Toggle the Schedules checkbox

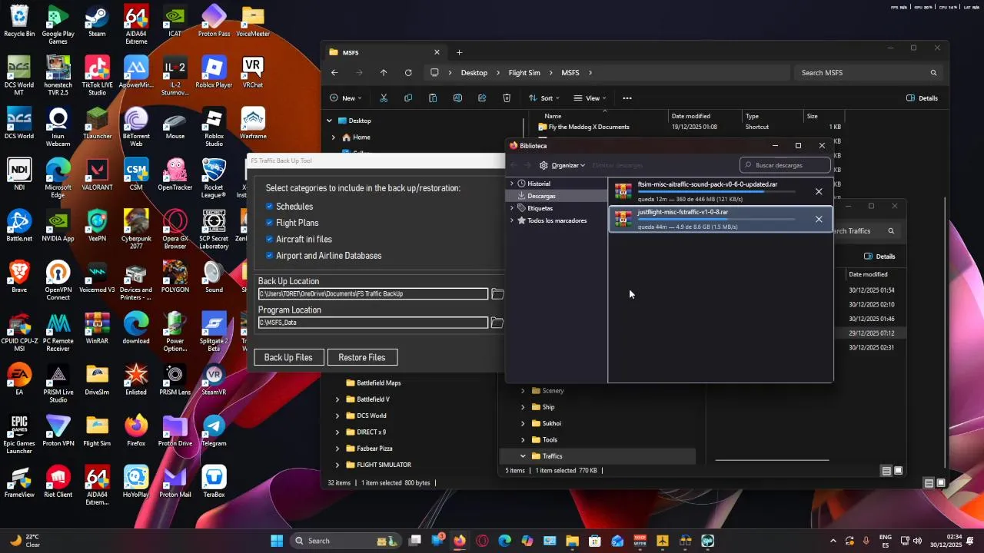(x=270, y=207)
